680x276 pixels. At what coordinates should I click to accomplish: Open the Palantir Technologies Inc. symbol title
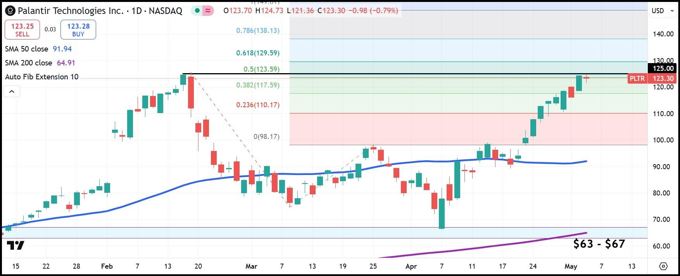100,11
